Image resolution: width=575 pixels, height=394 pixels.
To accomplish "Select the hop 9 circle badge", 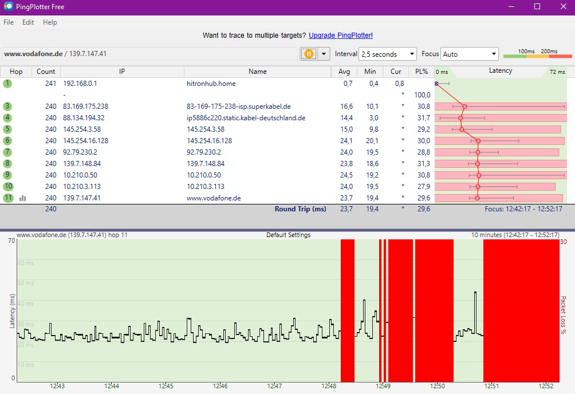I will tap(7, 175).
